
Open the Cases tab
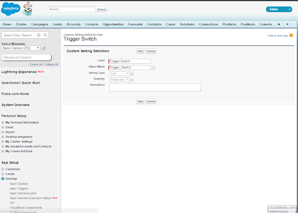[171, 24]
